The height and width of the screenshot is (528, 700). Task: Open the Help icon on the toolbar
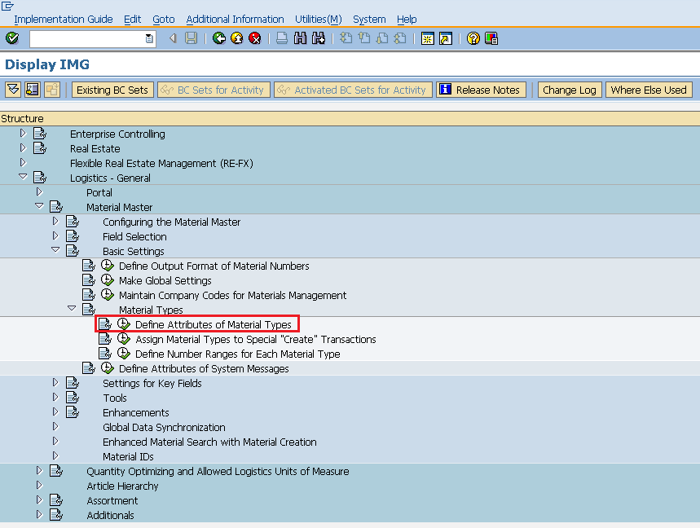pyautogui.click(x=473, y=38)
